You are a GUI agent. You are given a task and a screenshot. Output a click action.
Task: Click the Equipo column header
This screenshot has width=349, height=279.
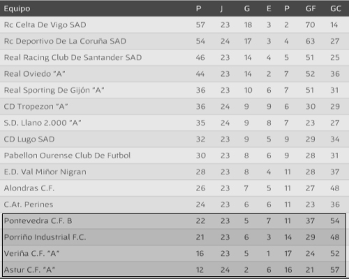pos(17,9)
